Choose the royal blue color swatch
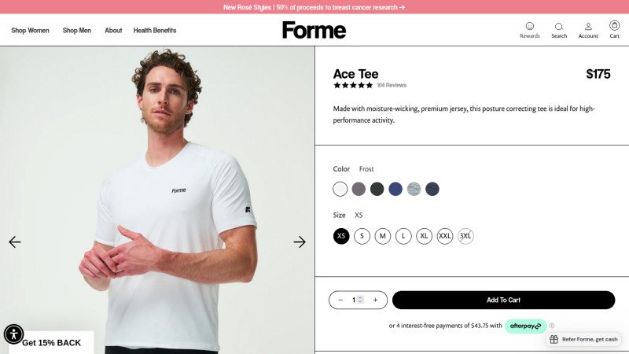 (395, 189)
